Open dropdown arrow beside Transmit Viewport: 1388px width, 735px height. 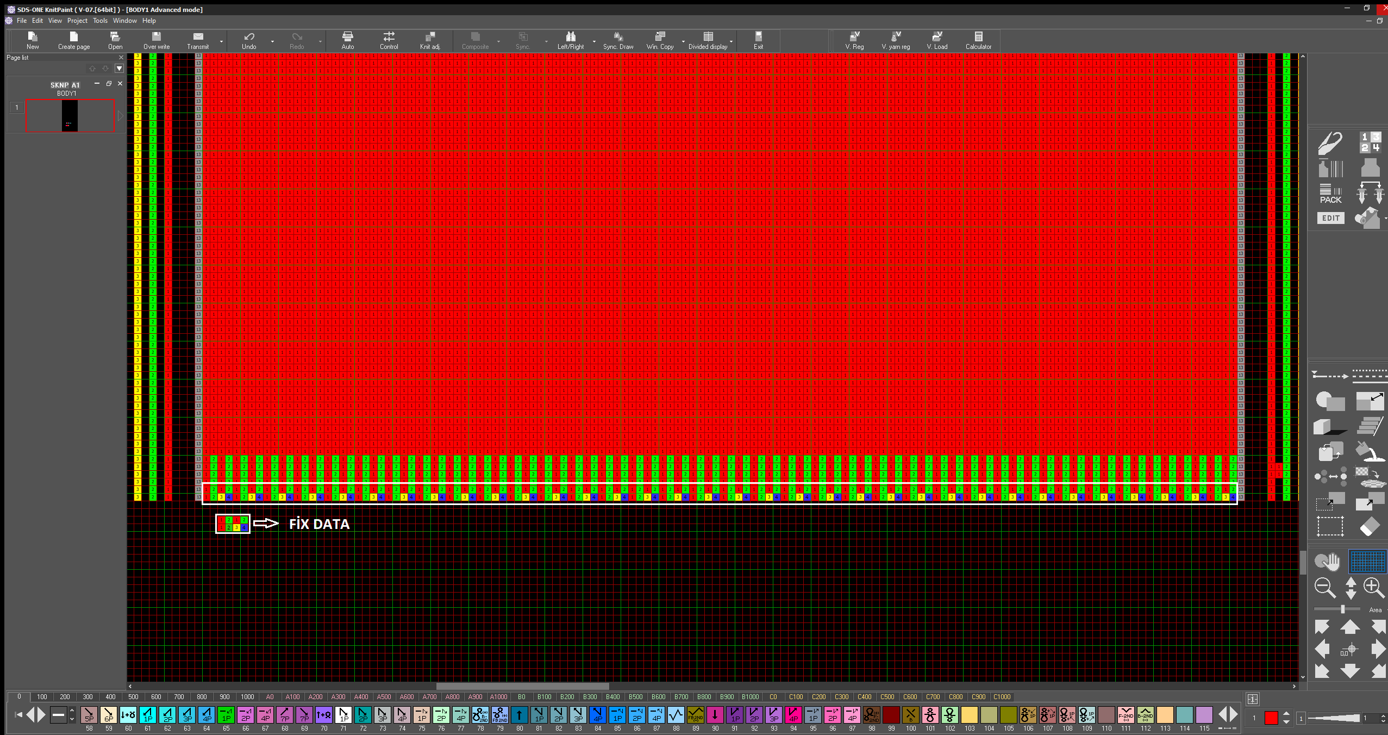pos(221,41)
